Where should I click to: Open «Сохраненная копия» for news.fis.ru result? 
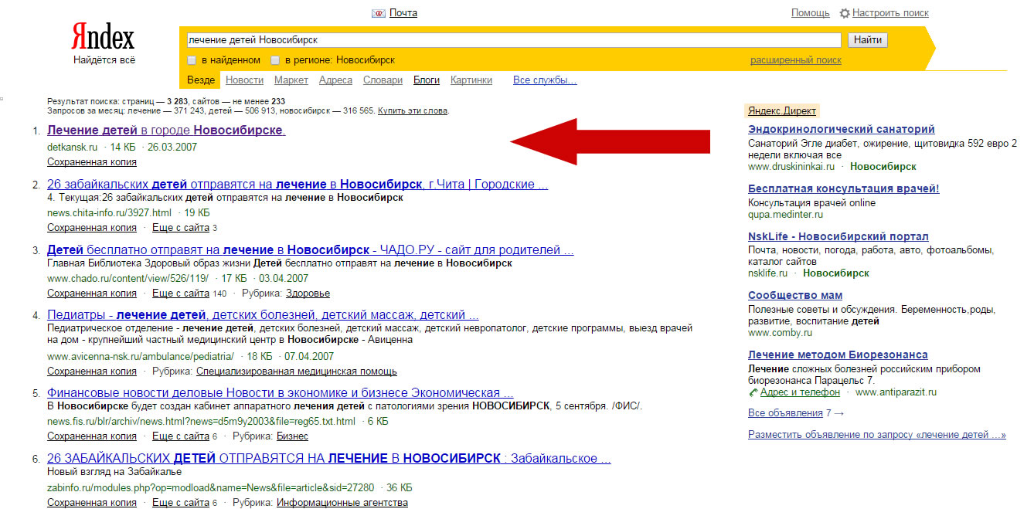(92, 436)
